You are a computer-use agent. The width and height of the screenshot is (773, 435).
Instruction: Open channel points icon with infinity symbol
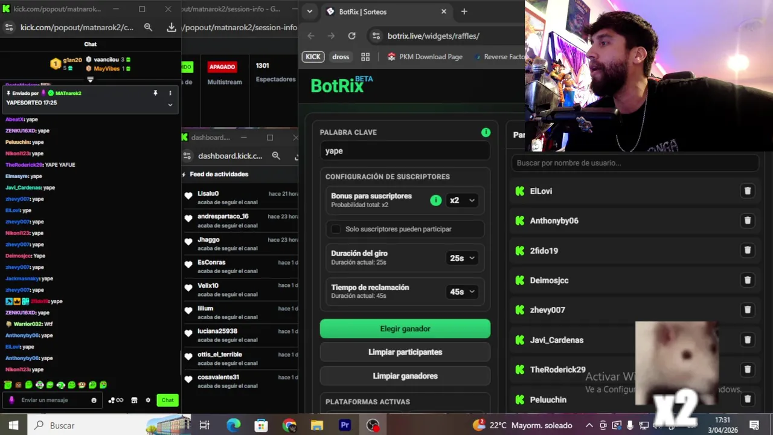[116, 400]
